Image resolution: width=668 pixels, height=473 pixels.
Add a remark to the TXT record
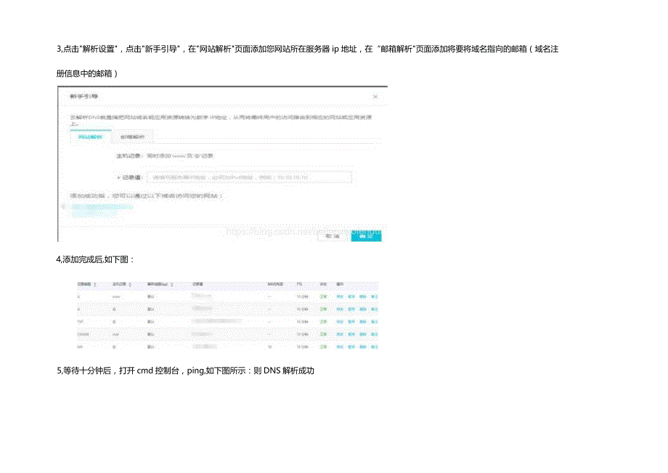point(375,322)
